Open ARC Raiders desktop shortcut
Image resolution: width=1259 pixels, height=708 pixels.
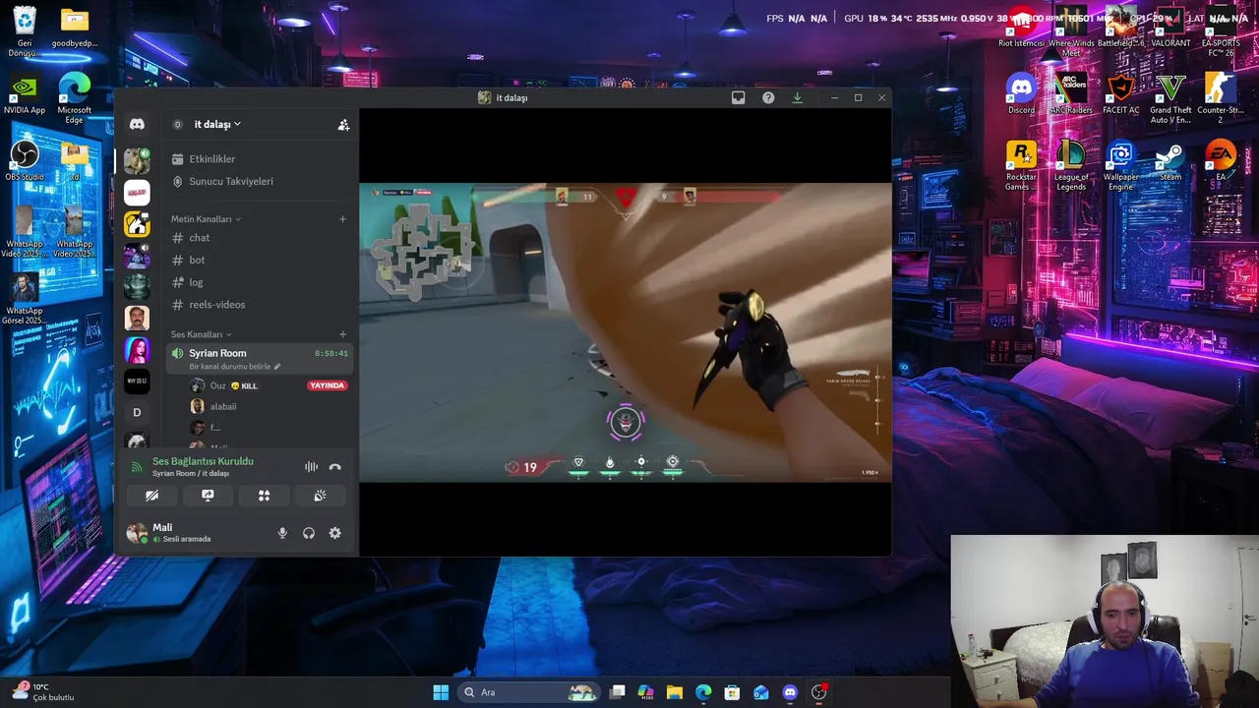(x=1071, y=94)
